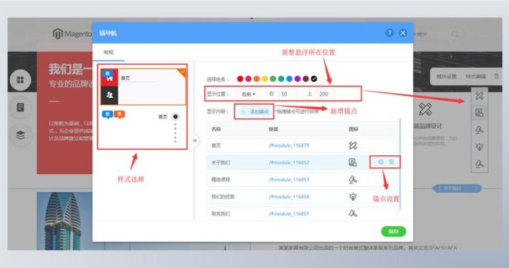Click the bottom gavel icon in floating anchor nav

[x=479, y=164]
